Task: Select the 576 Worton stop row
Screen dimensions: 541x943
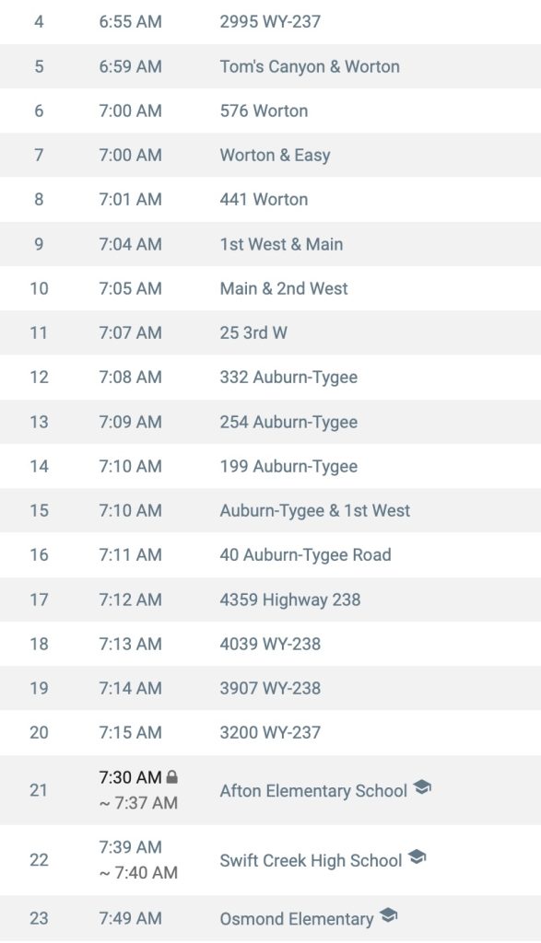Action: (x=270, y=111)
